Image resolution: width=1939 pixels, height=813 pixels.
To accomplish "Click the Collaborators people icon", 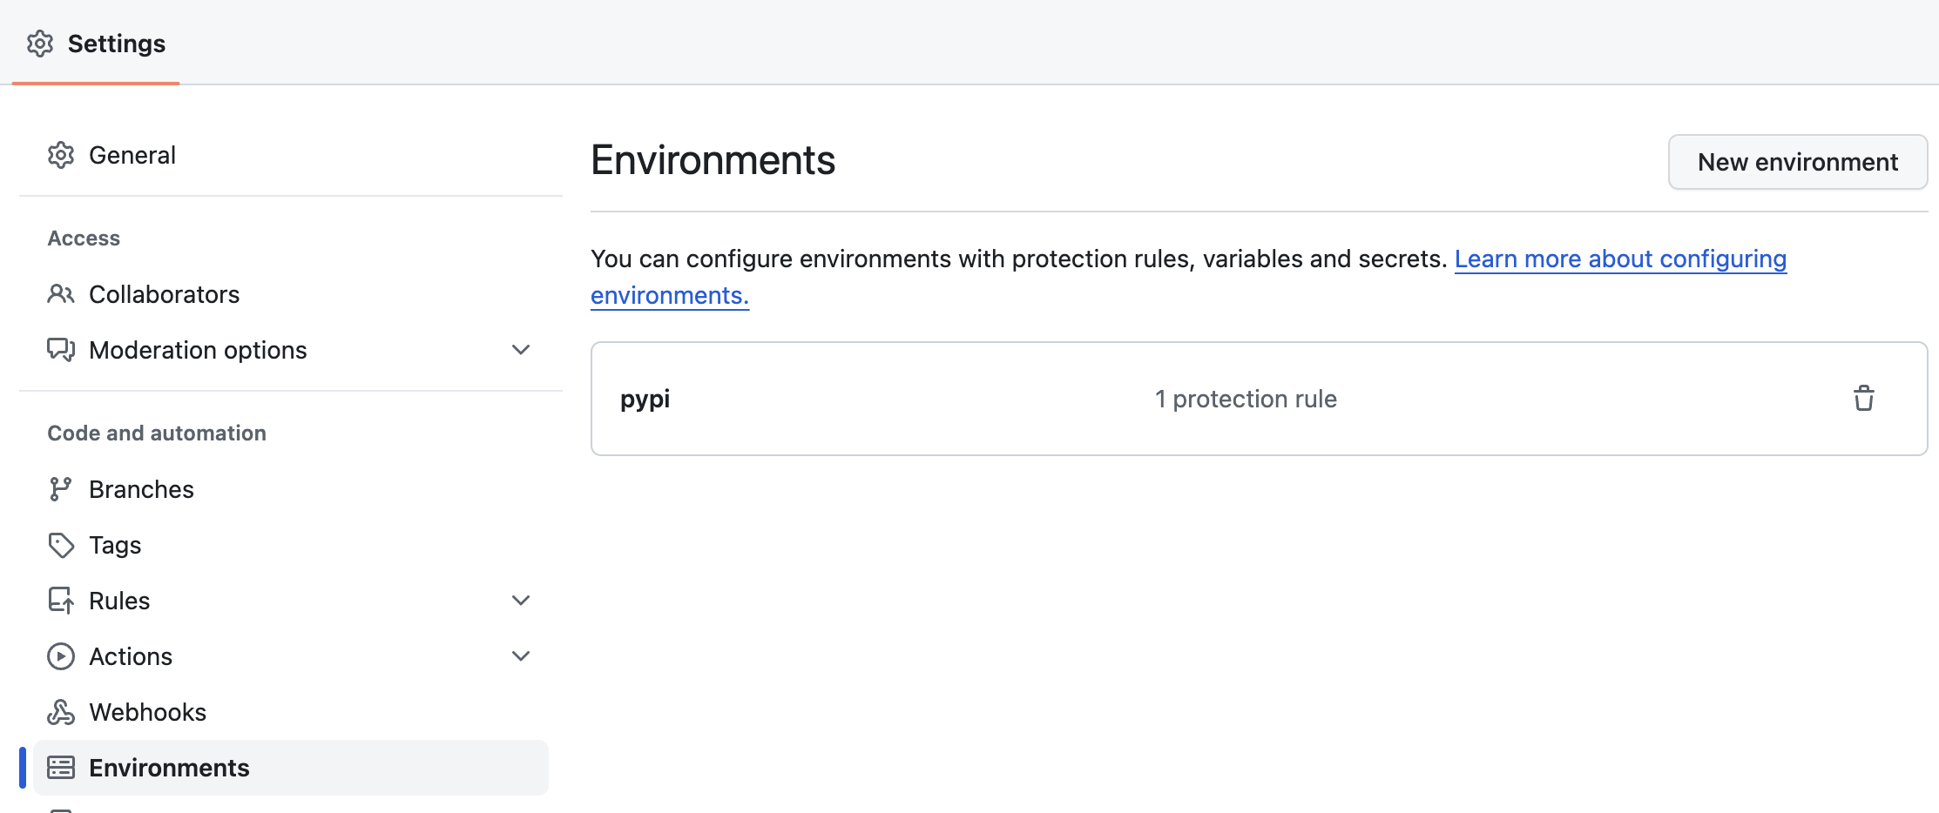I will (61, 294).
